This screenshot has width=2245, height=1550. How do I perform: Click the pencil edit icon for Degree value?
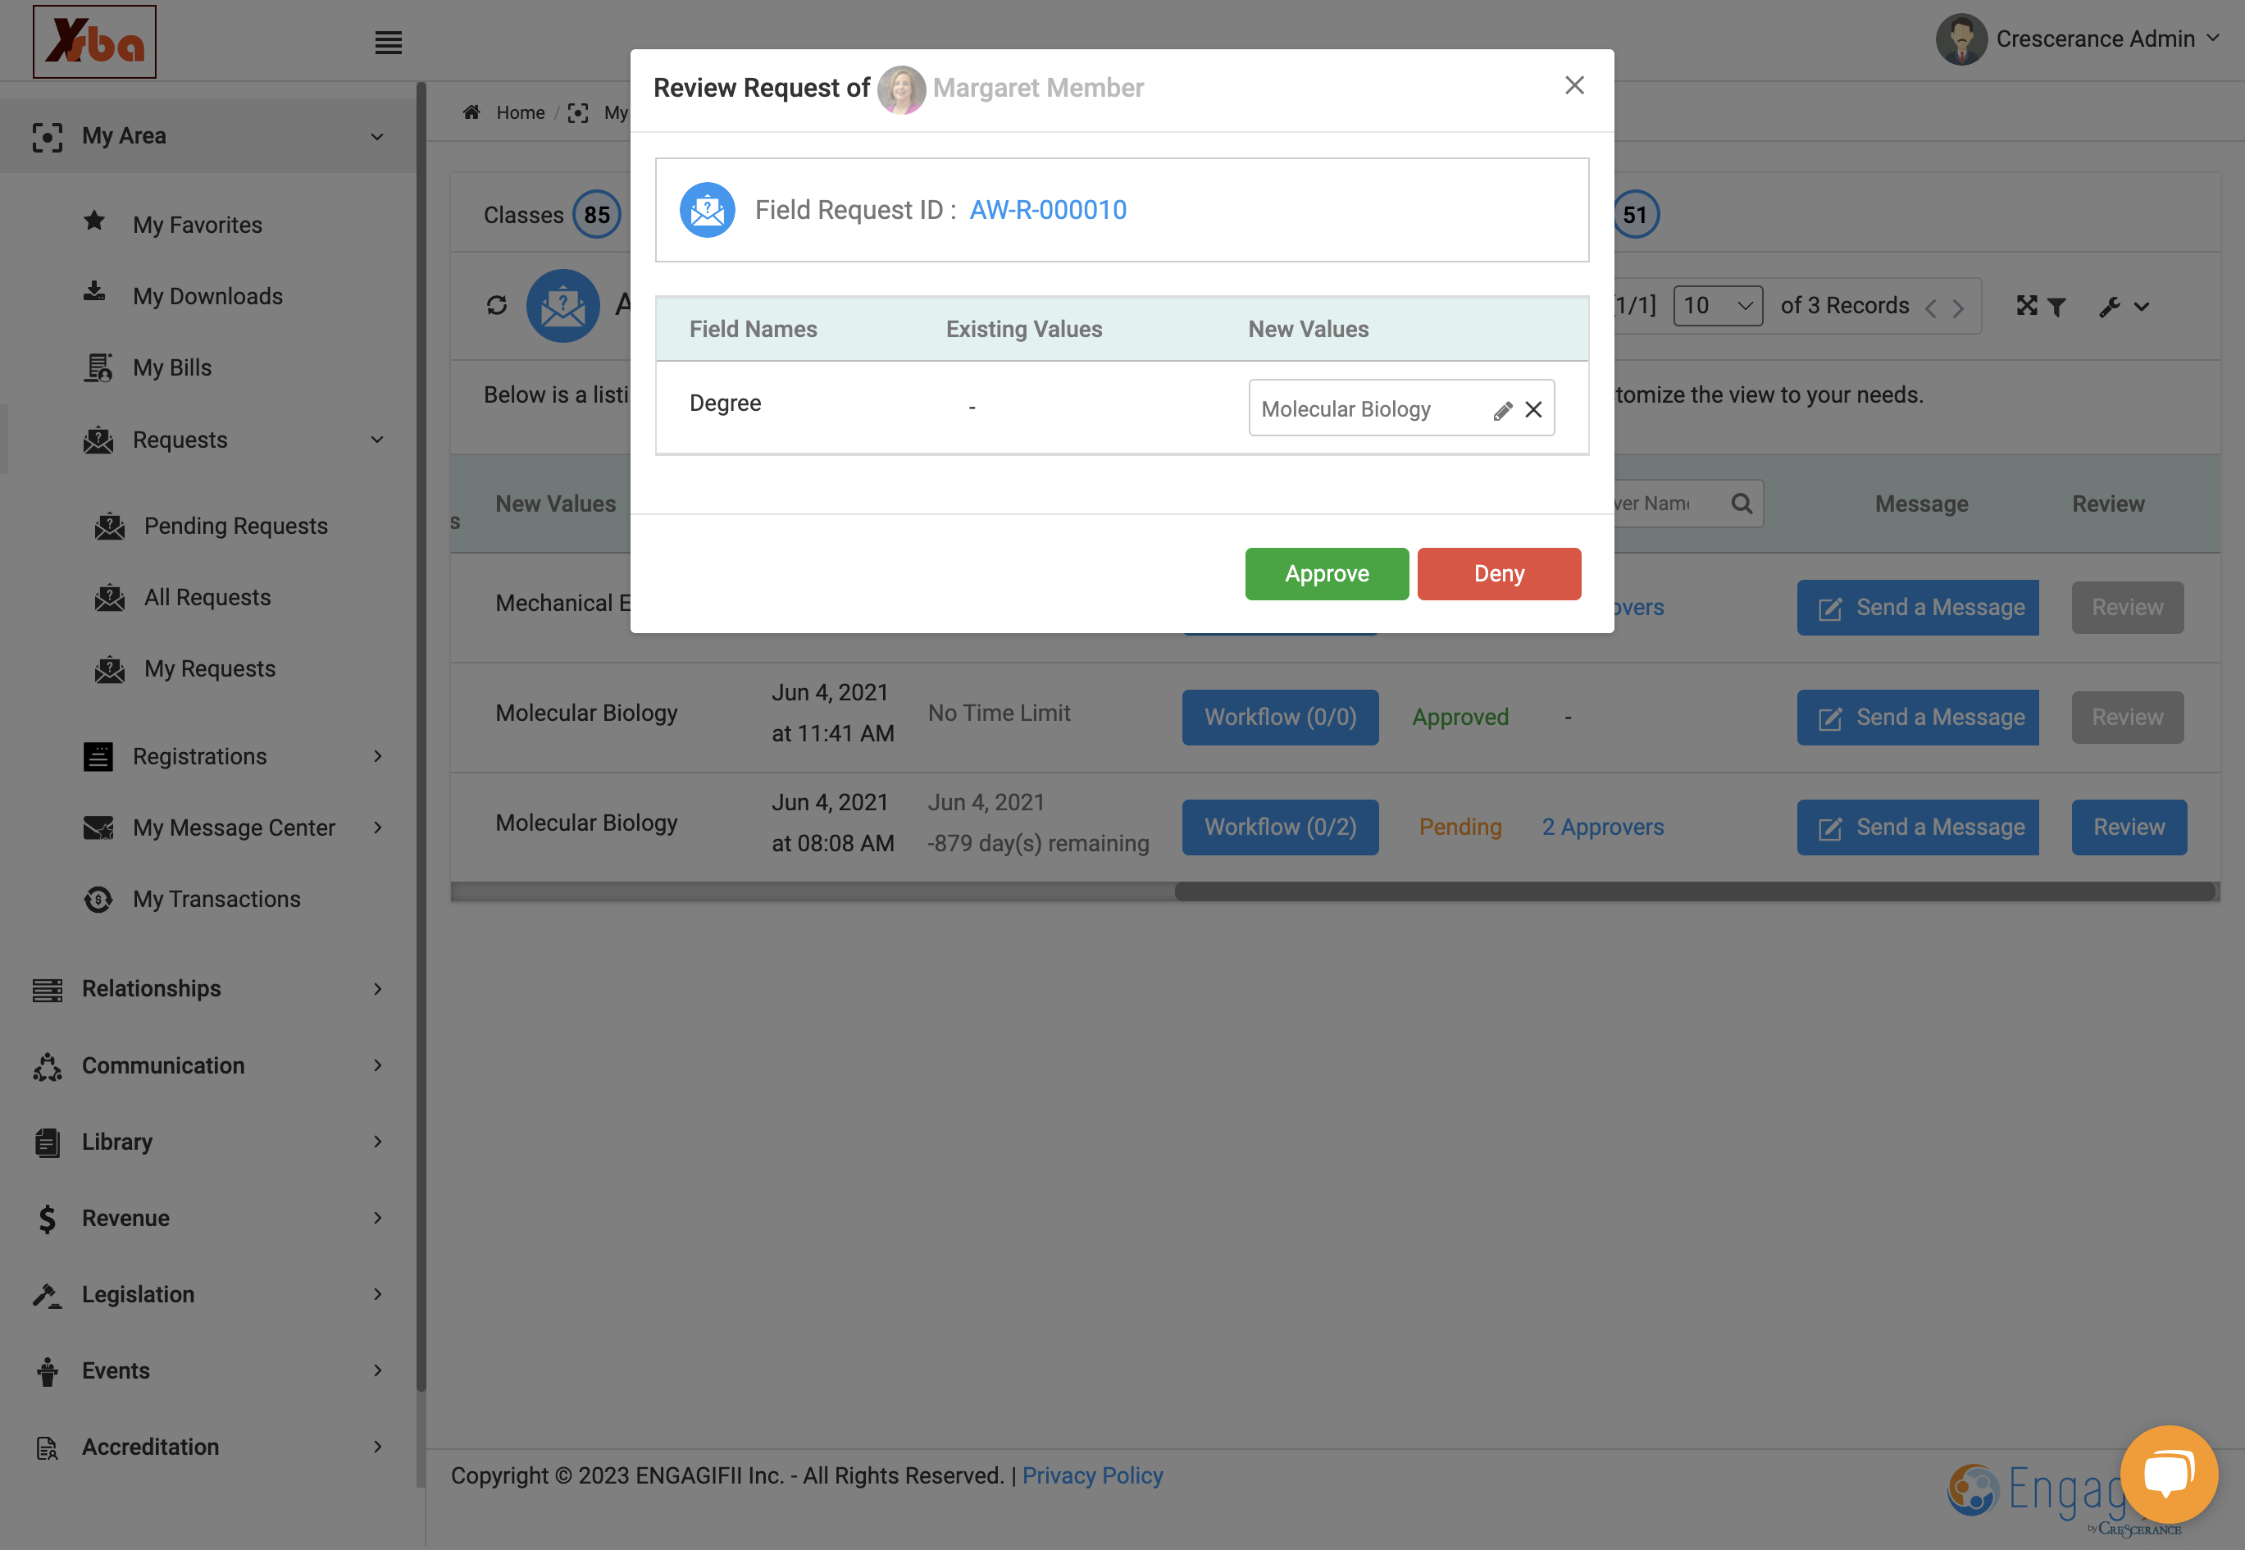click(x=1502, y=410)
